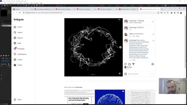187x105 pixels.
Task: Open the After Effects workspace overflow chevrons
Action: pyautogui.click(x=162, y=6)
